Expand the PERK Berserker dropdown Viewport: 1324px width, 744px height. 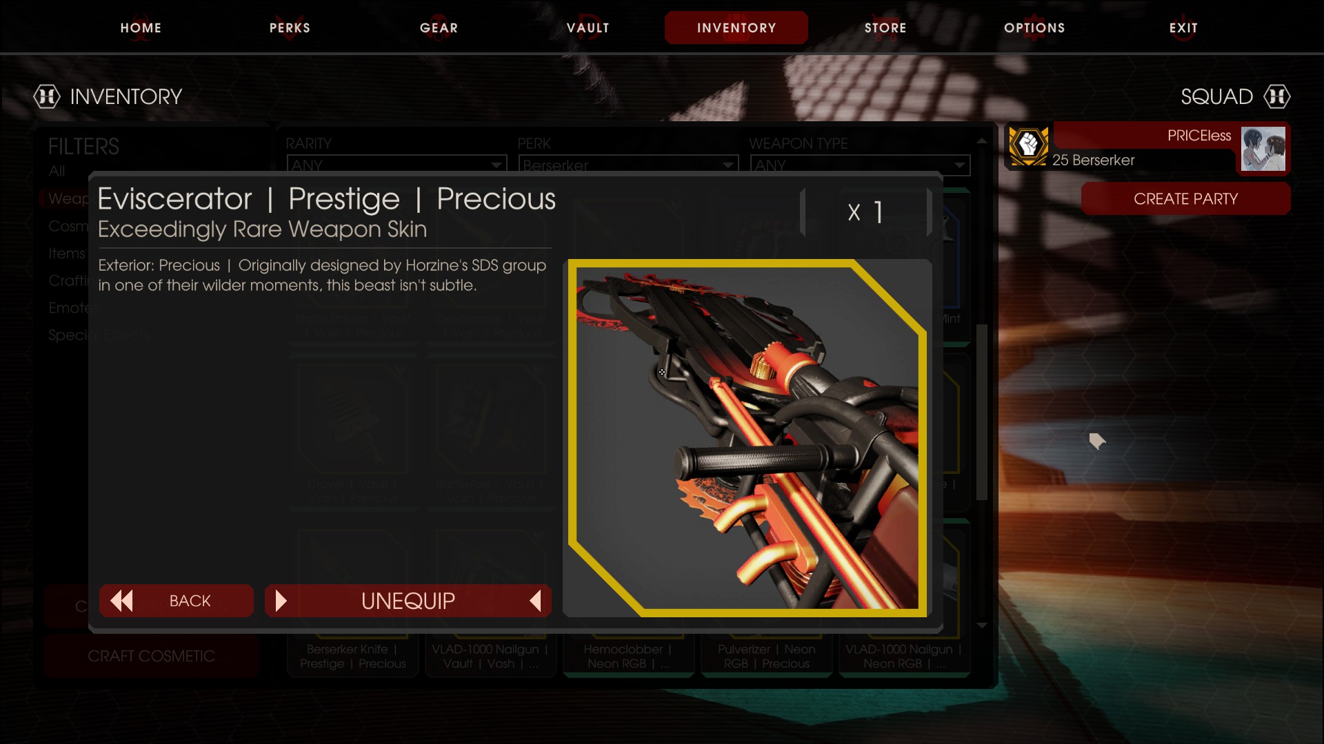tap(628, 165)
